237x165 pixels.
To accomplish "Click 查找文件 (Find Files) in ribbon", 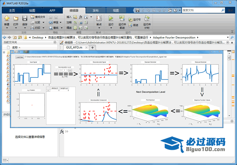I will tap(38, 17).
